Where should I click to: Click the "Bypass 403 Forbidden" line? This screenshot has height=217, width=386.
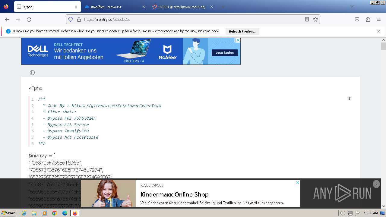coord(69,118)
